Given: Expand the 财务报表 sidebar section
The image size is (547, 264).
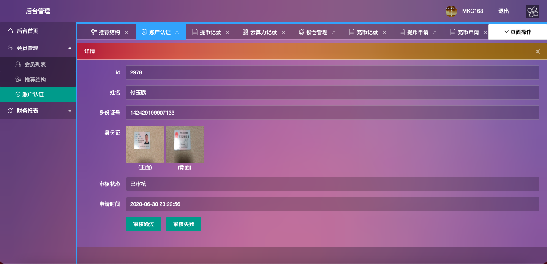Looking at the screenshot, I should (x=38, y=110).
